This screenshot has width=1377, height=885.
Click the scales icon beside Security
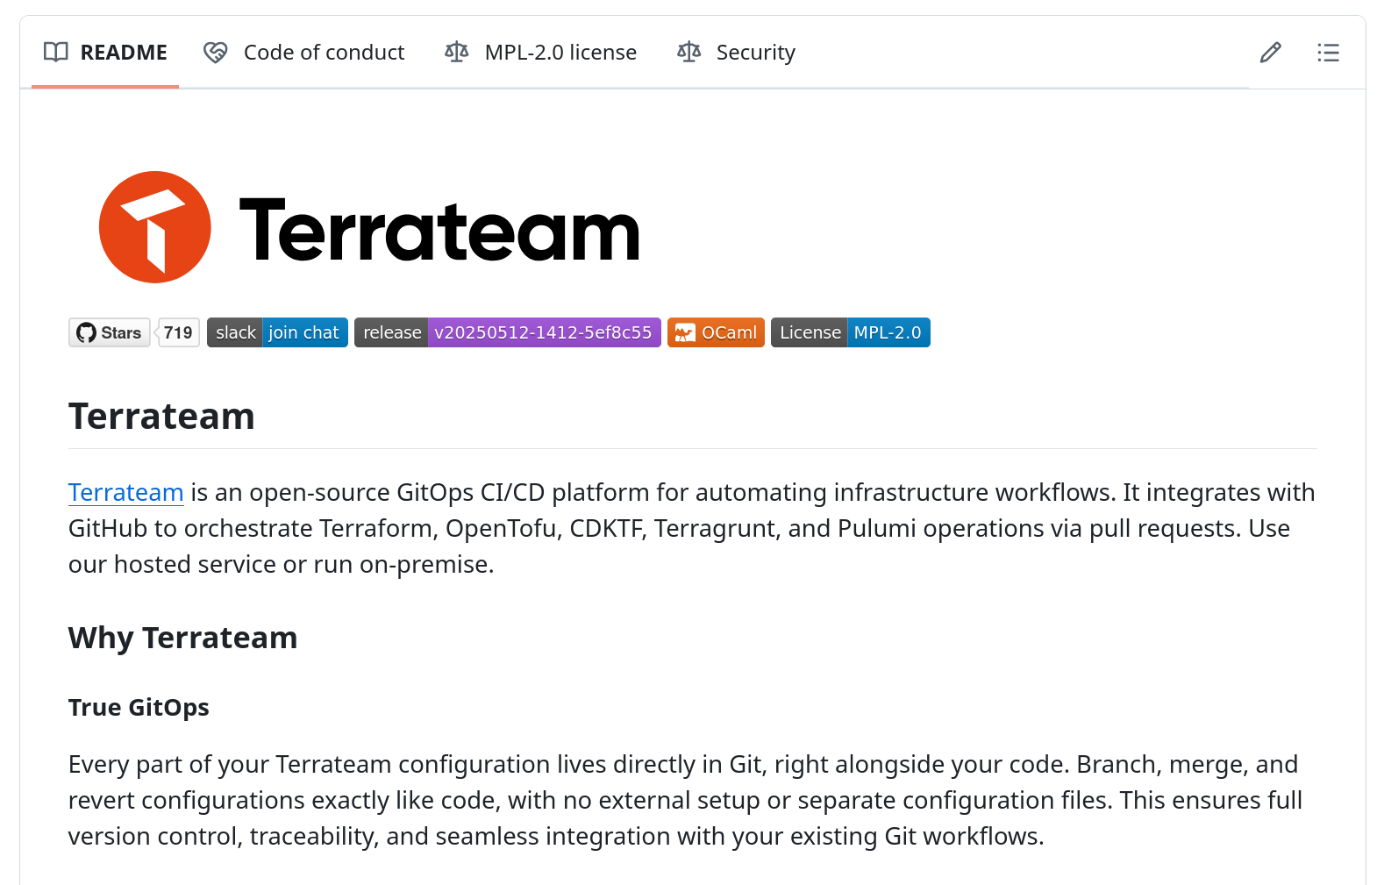point(689,53)
